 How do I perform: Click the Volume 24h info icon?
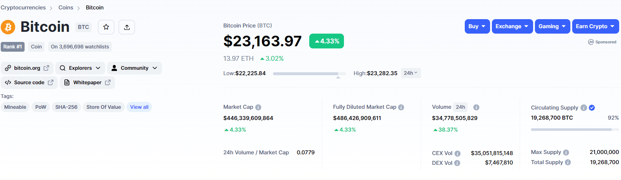(476, 107)
